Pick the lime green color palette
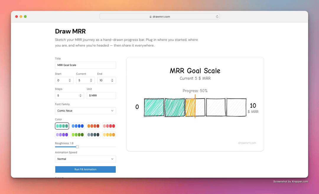This screenshot has height=194, width=319. 78,135
